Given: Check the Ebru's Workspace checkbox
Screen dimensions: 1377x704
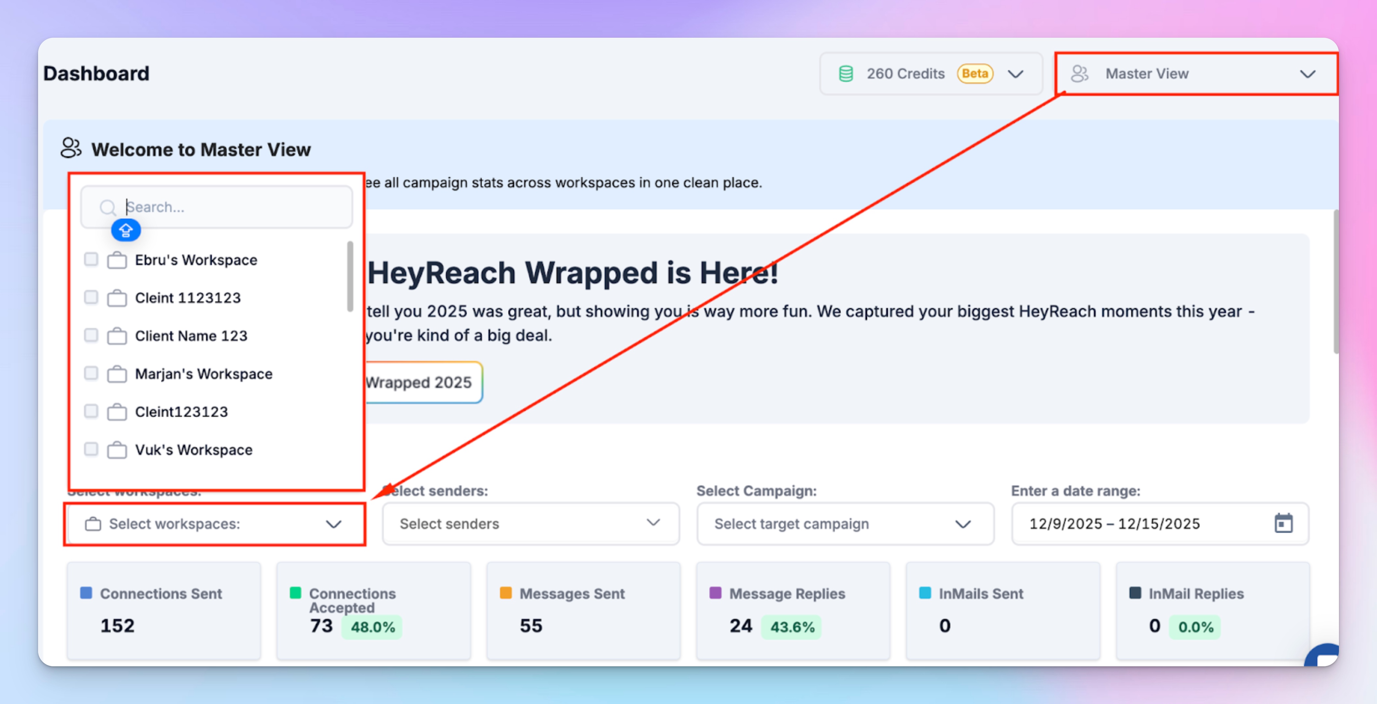Looking at the screenshot, I should pos(91,260).
